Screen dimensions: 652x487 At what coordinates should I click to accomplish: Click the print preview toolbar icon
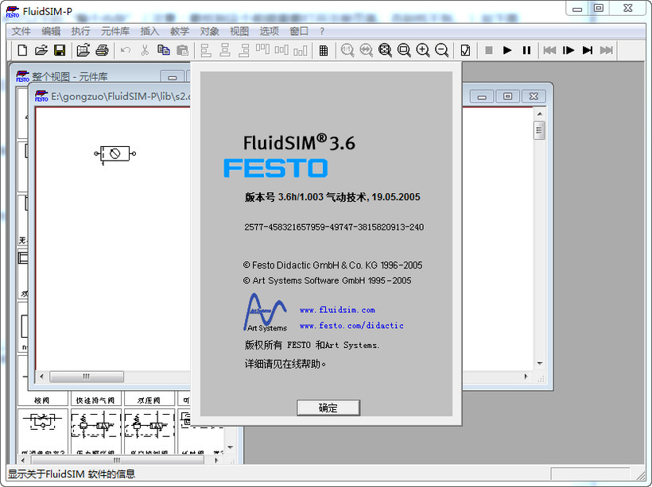83,51
